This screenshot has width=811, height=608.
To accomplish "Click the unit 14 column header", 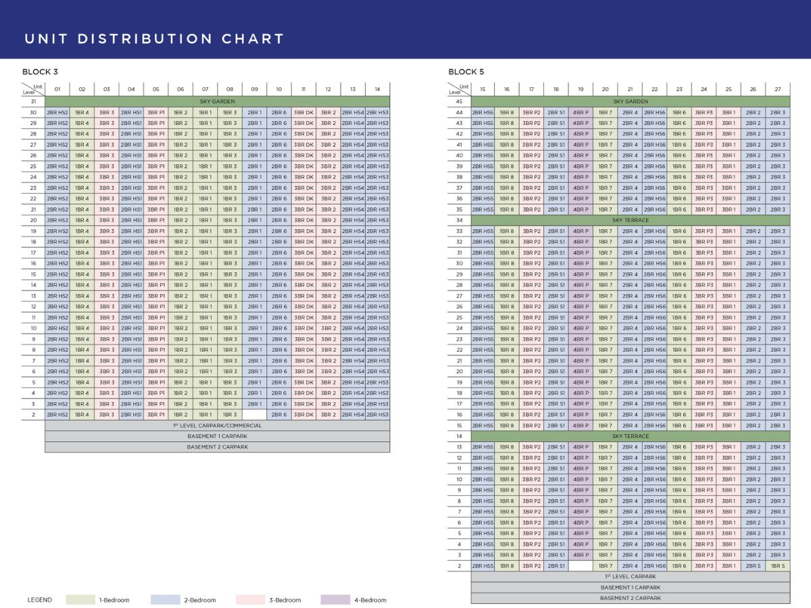I will point(377,88).
